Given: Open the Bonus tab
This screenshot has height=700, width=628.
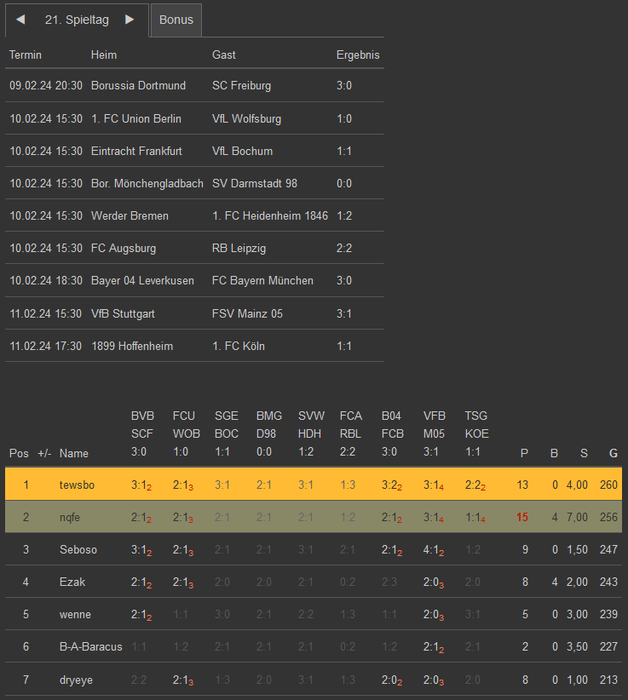Looking at the screenshot, I should [176, 20].
